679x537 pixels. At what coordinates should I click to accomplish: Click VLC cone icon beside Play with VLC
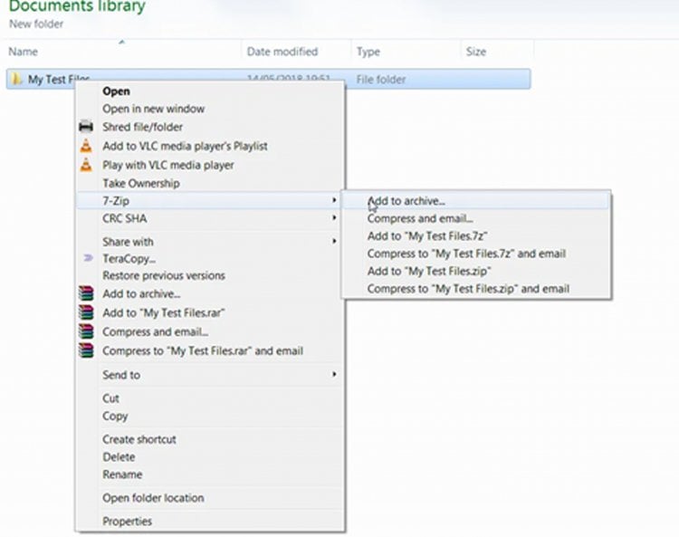click(86, 165)
